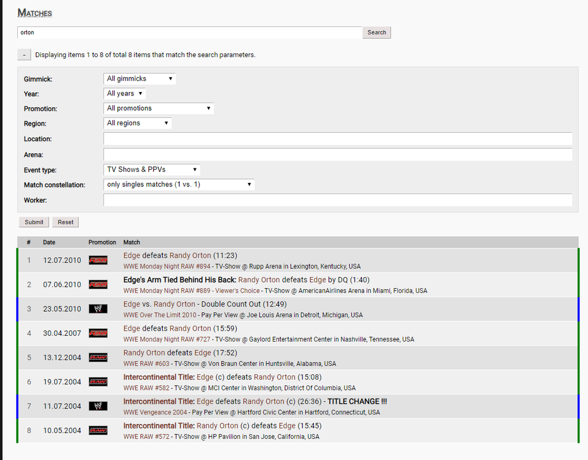Viewport: 588px width, 460px height.
Task: Click Edge link in 10.05.2004 match
Action: point(287,426)
